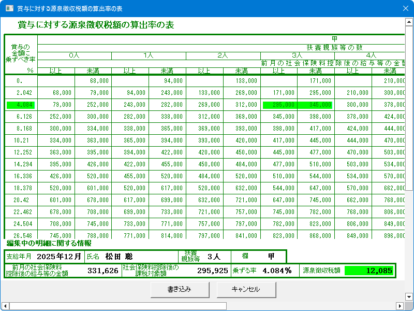The height and width of the screenshot is (311, 414).
Task: Close the bonus withholding tax rate dialog
Action: 405,8
